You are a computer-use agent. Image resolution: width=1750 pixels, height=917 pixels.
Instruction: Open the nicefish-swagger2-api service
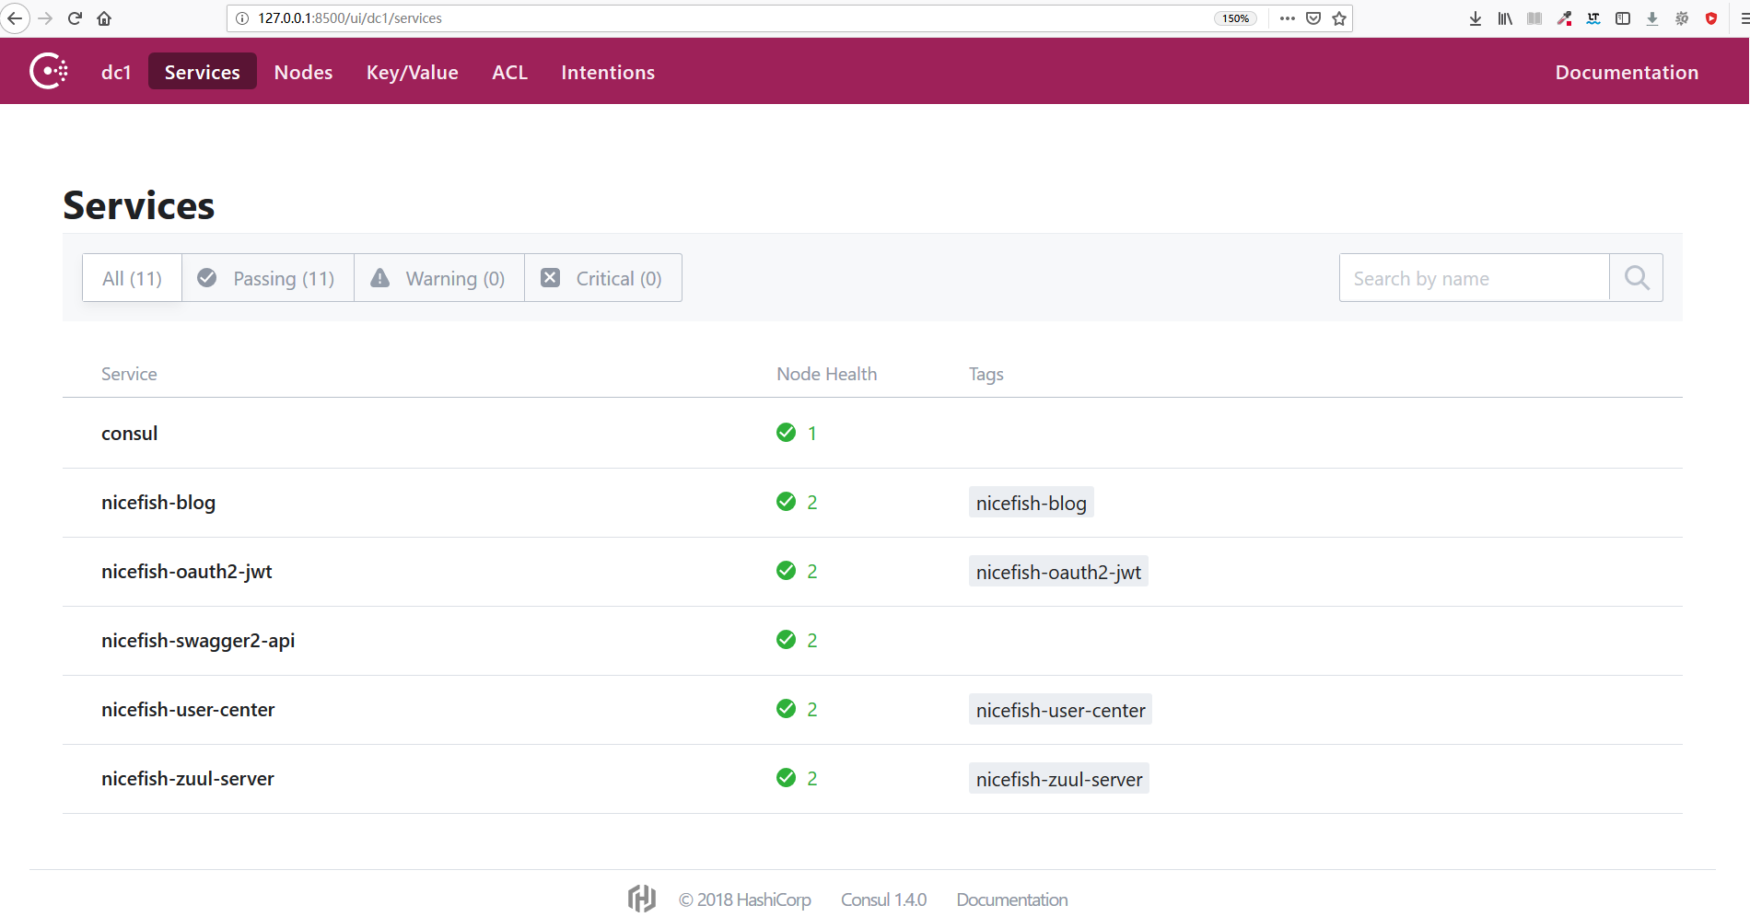pos(198,640)
